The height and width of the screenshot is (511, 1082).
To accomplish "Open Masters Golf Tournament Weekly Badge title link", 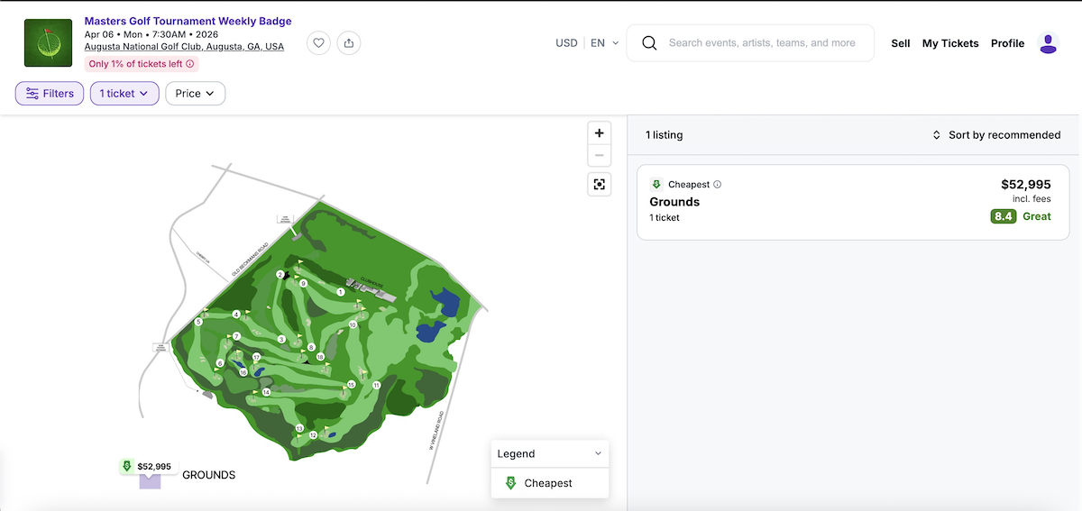I will tap(188, 21).
